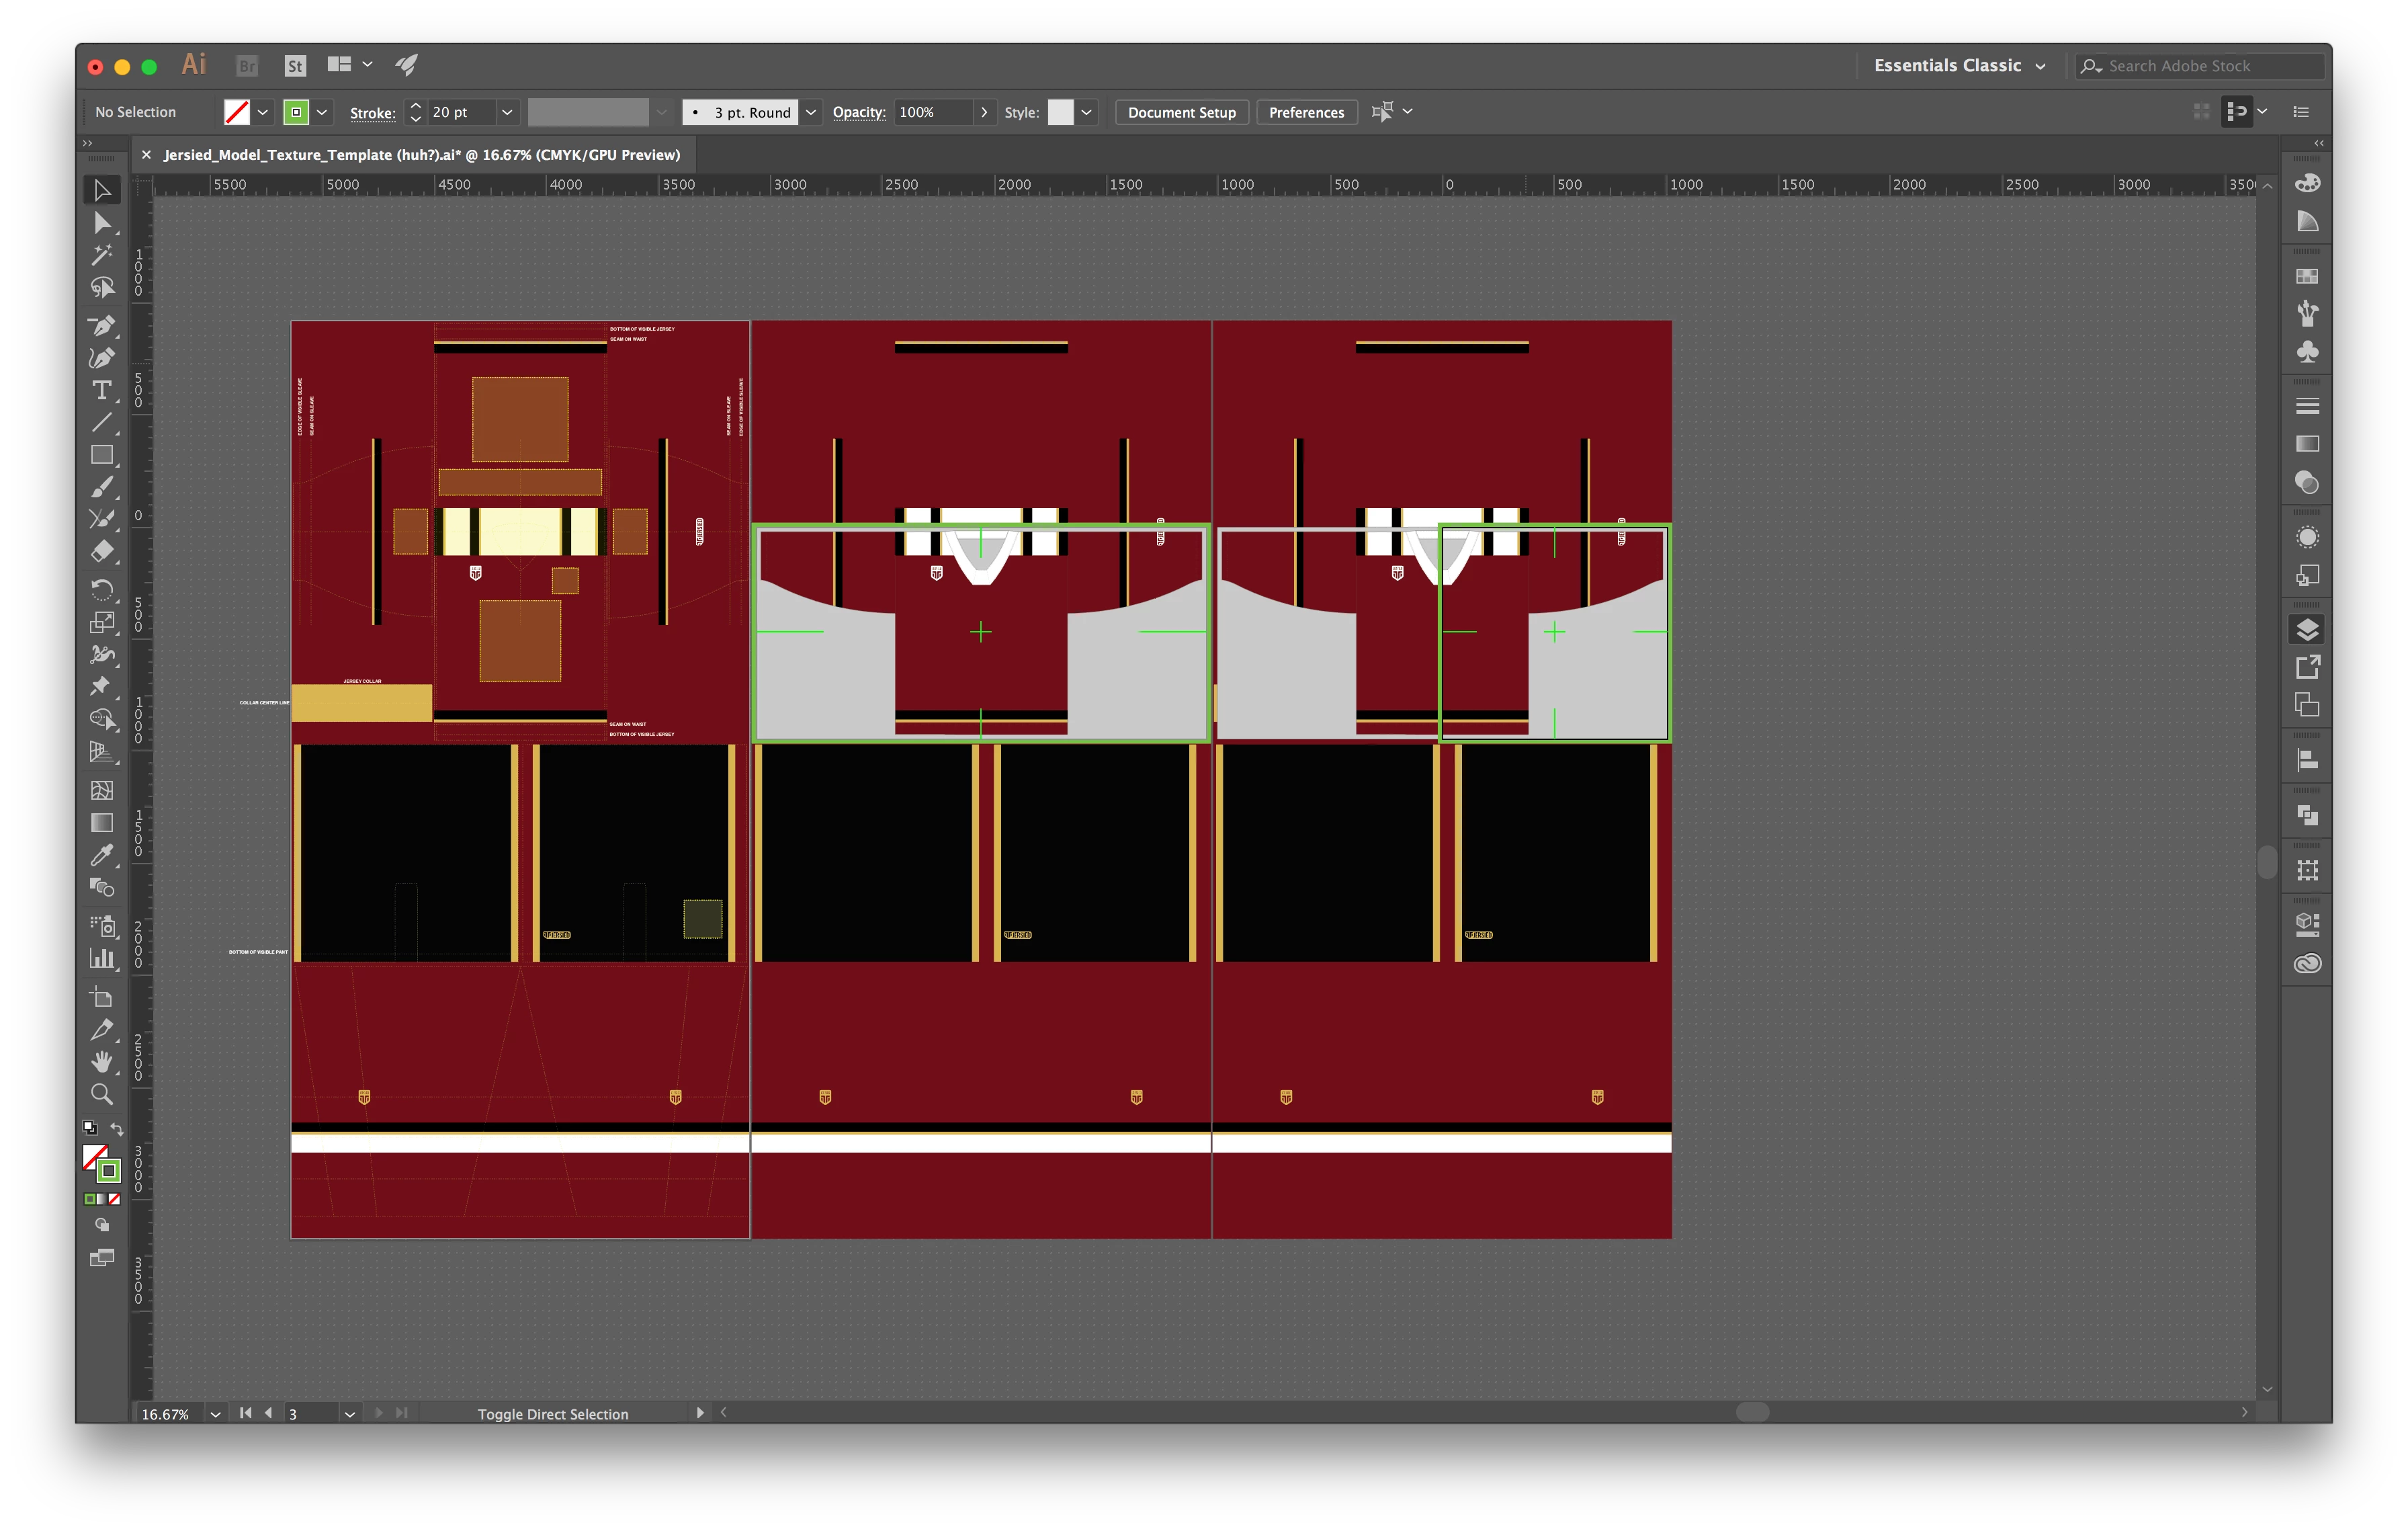Switch to the Jersied_Model_Texture_Template document tab
The image size is (2408, 1531).
(x=421, y=155)
